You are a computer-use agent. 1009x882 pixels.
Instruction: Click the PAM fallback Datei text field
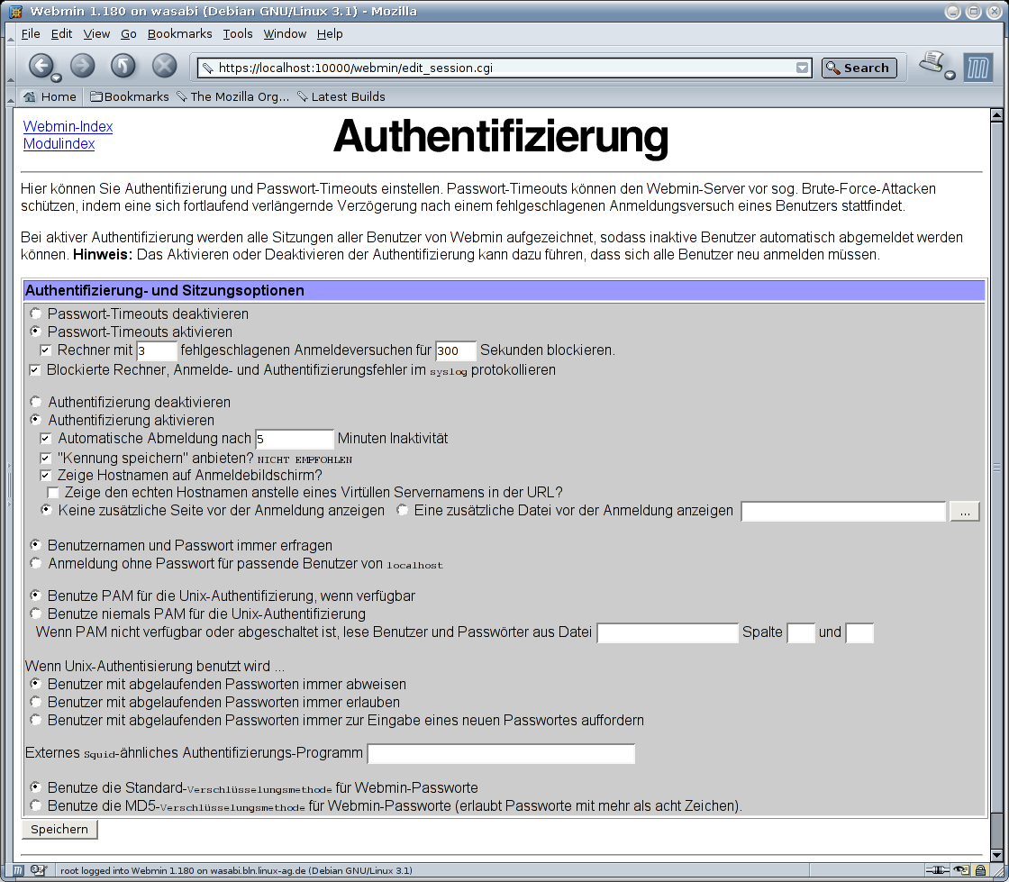668,633
